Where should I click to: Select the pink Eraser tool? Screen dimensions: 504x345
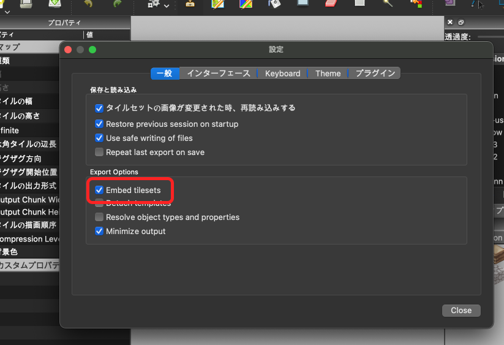(331, 3)
